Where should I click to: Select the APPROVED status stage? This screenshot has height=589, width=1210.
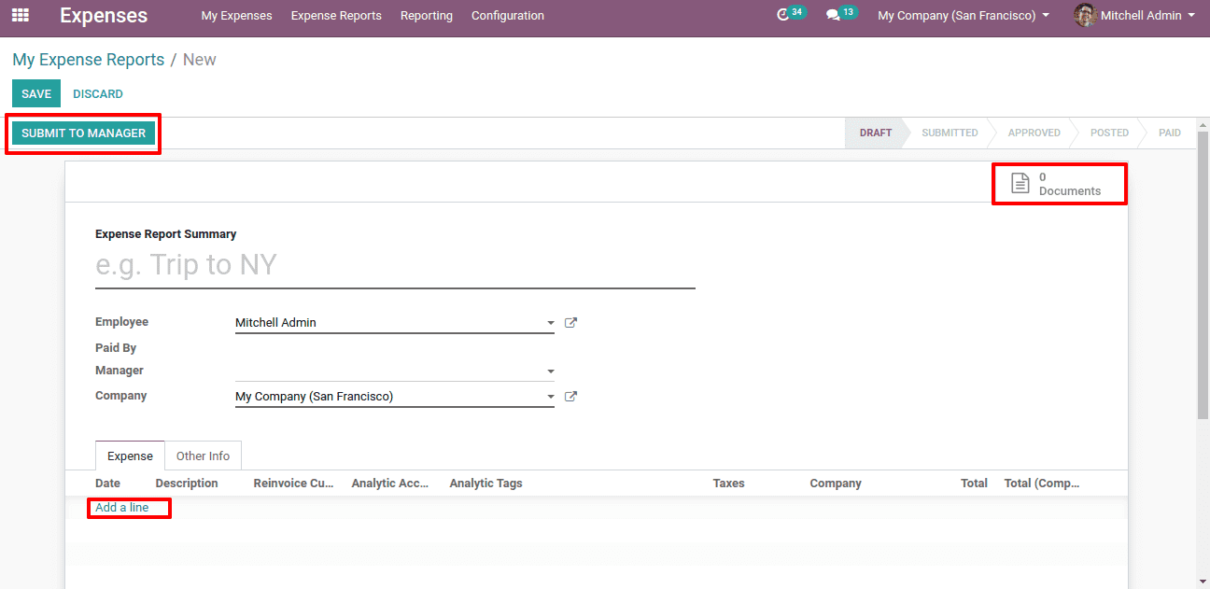(1034, 133)
